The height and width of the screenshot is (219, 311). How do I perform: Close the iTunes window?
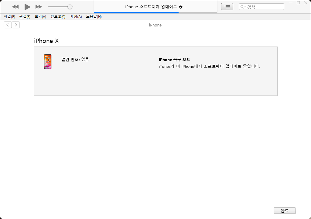point(306,3)
